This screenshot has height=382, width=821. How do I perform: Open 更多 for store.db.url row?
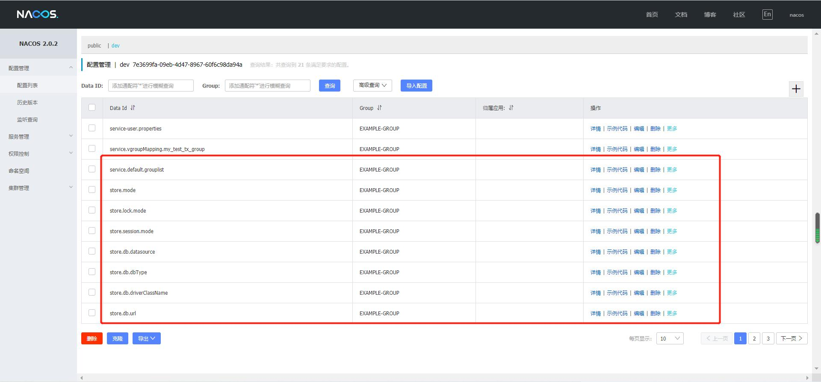click(x=672, y=314)
